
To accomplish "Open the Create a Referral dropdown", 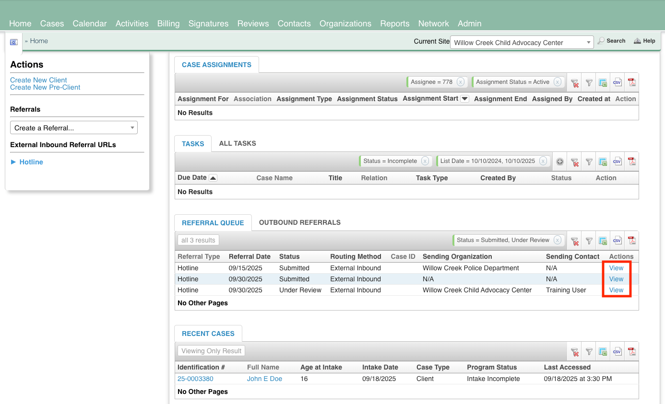I will [x=74, y=128].
